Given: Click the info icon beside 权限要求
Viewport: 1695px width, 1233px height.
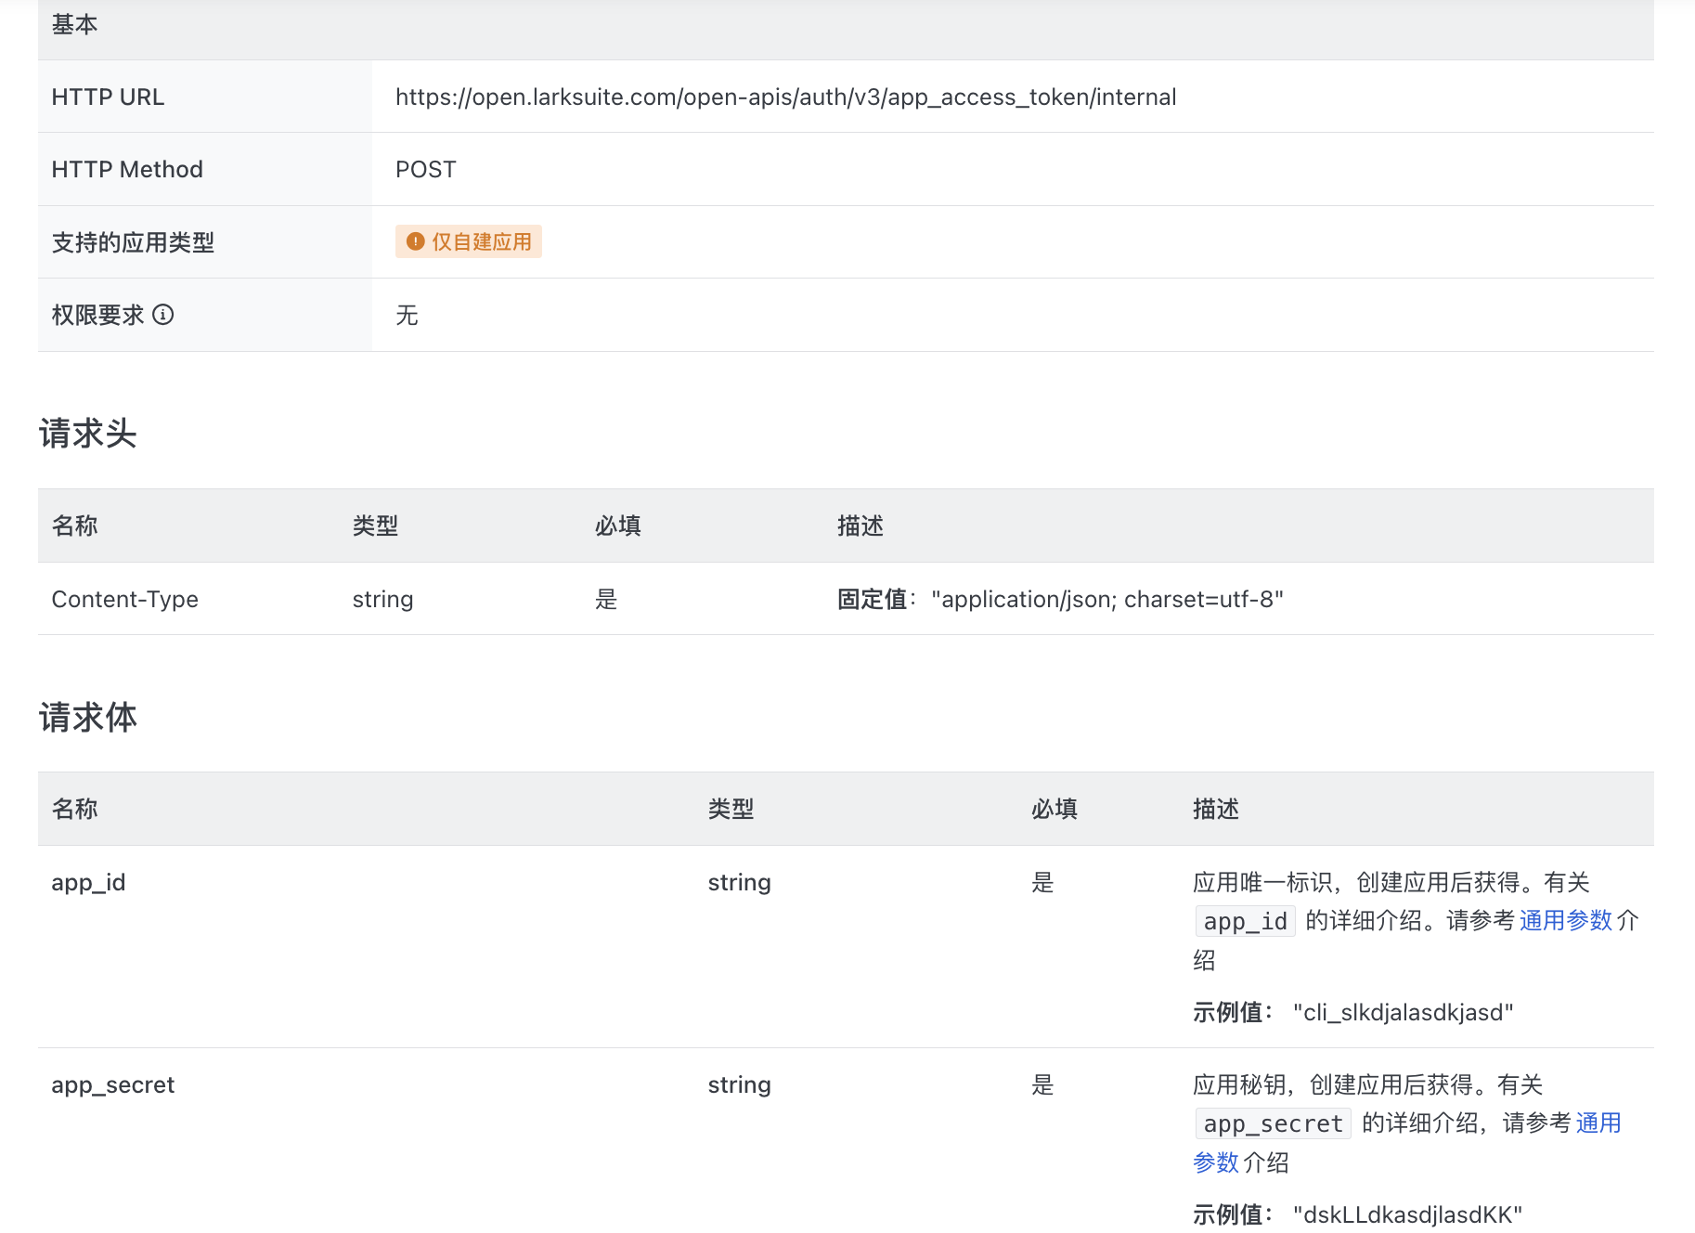Looking at the screenshot, I should coord(163,315).
